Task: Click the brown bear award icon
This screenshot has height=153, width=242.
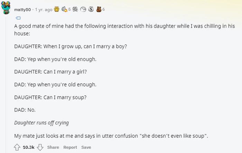Action: pos(99,10)
